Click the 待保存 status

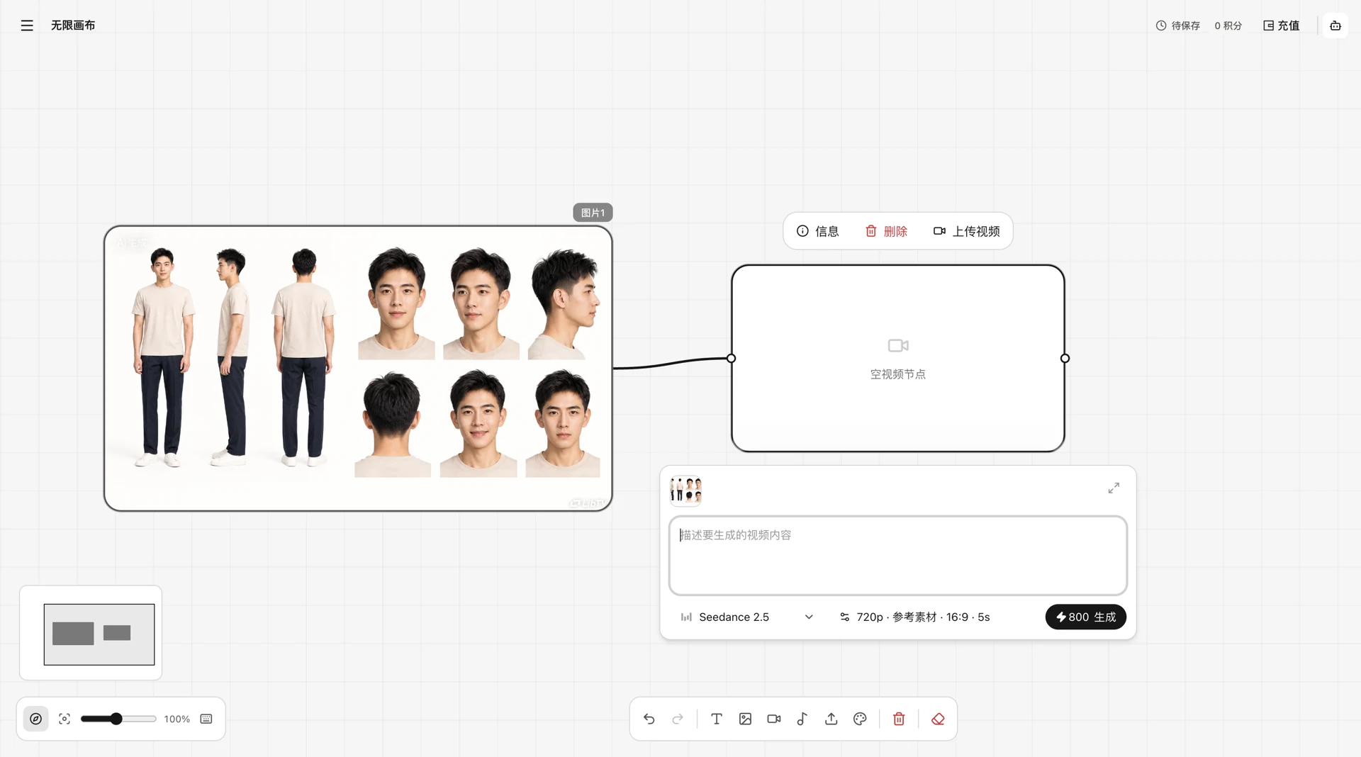click(1178, 26)
